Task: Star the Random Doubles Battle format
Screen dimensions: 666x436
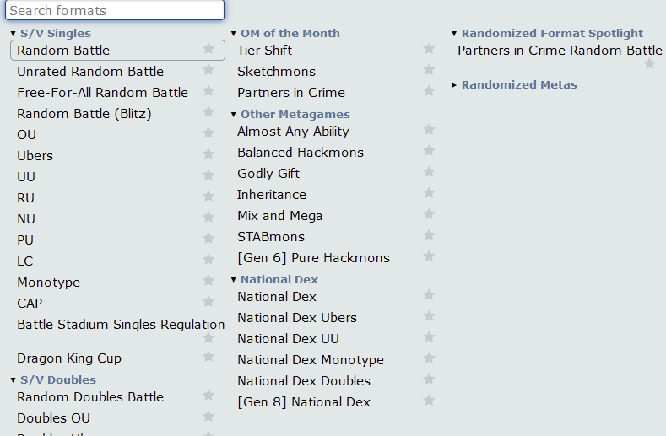Action: (208, 396)
